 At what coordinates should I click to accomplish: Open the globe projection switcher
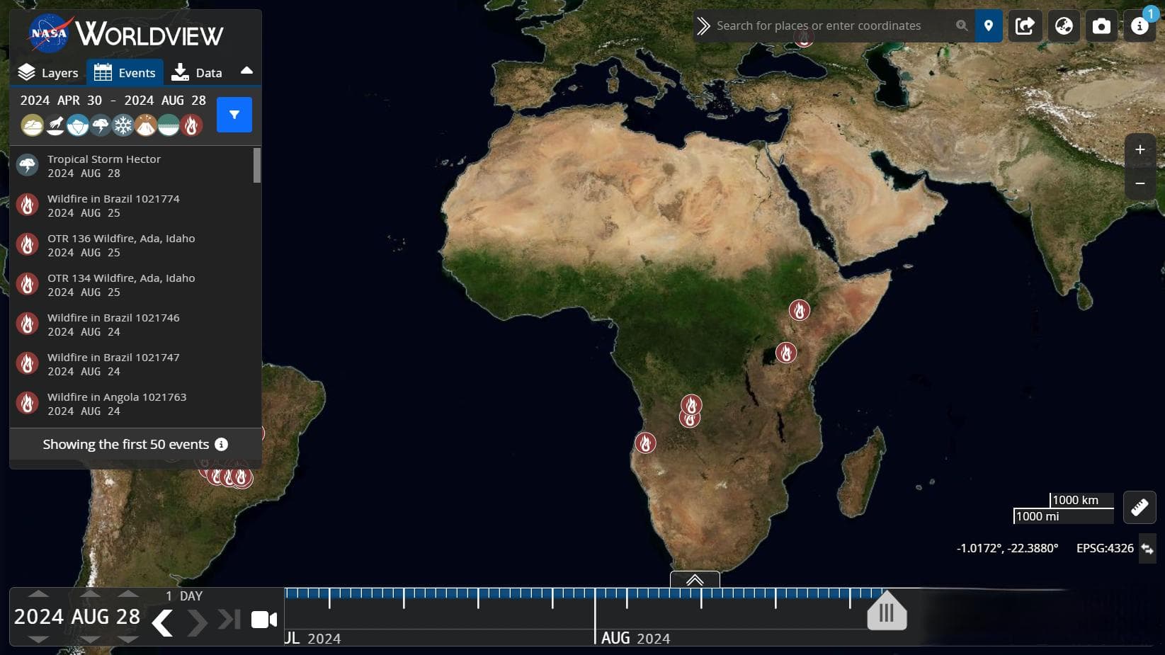(x=1064, y=26)
